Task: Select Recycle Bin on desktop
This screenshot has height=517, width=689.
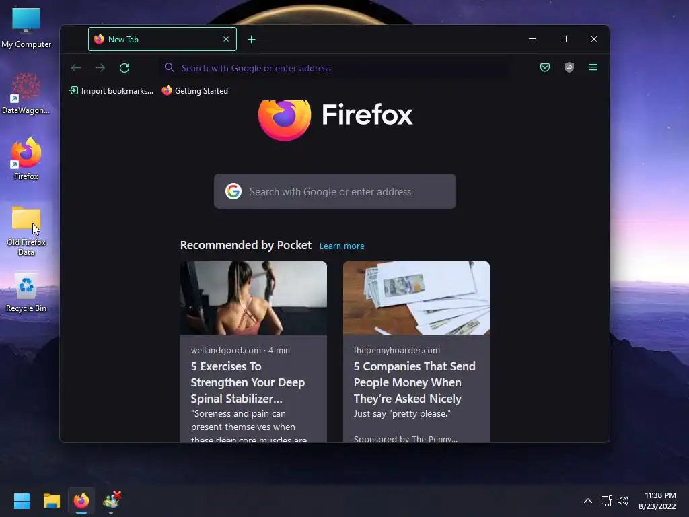Action: 26,293
